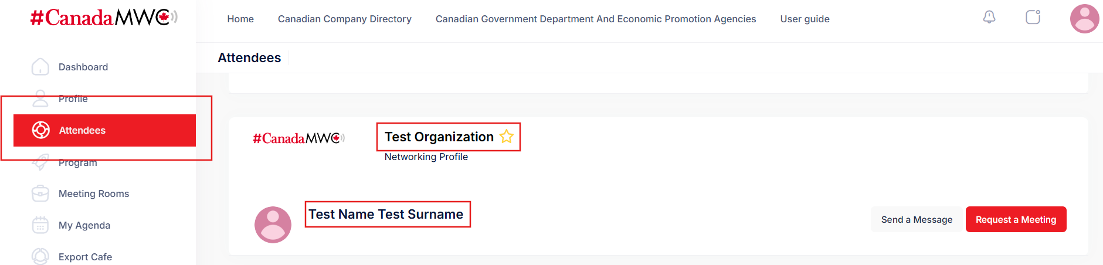The height and width of the screenshot is (265, 1103).
Task: Open the messages icon in header
Action: [1033, 18]
